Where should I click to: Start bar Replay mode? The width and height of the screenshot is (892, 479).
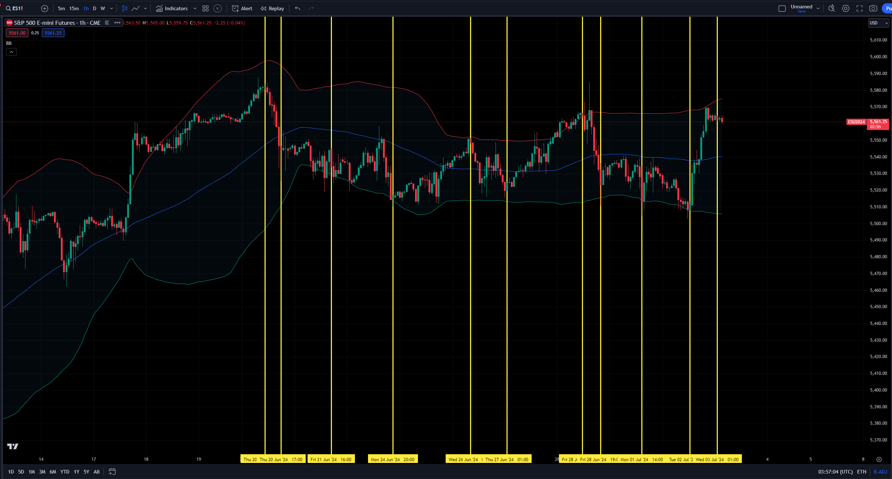click(272, 8)
